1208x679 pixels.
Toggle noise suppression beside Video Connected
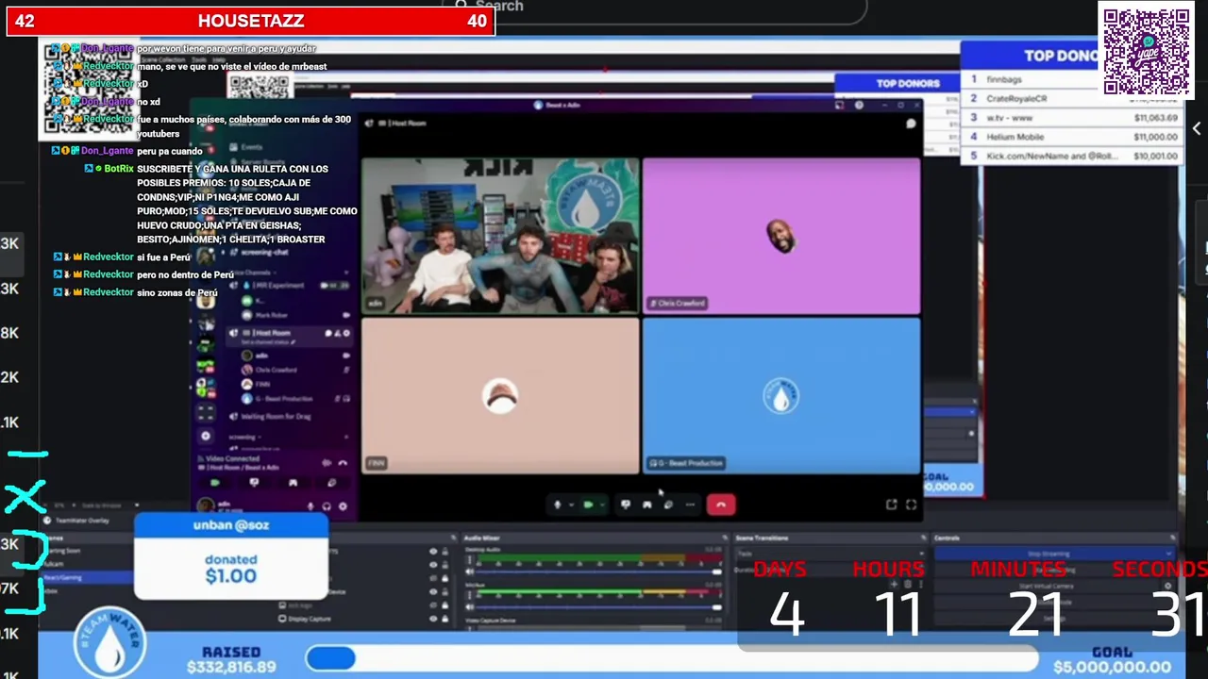pyautogui.click(x=327, y=463)
